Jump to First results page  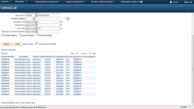[x=72, y=54]
